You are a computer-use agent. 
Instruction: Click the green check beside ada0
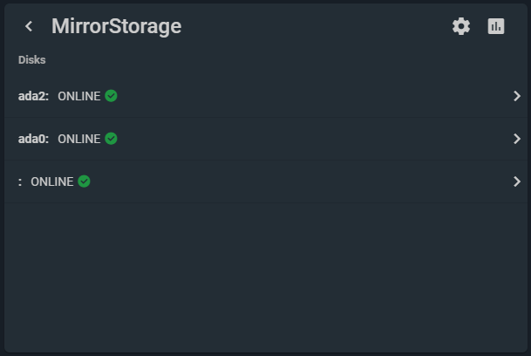111,139
